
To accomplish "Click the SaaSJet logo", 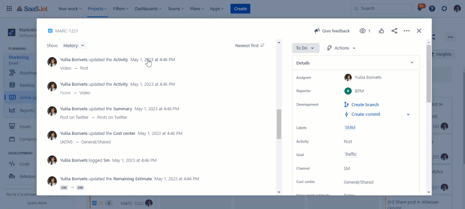I will [32, 8].
